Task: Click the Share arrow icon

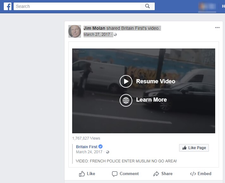Action: coord(156,174)
